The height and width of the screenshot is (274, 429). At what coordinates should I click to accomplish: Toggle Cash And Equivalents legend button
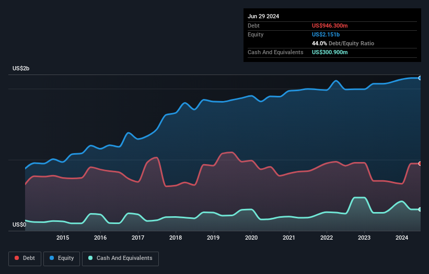pos(120,258)
